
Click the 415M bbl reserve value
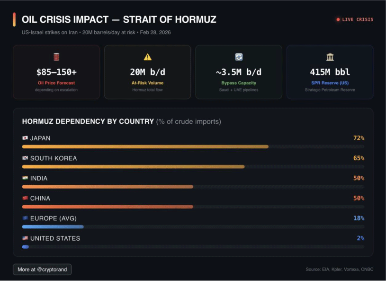(330, 72)
